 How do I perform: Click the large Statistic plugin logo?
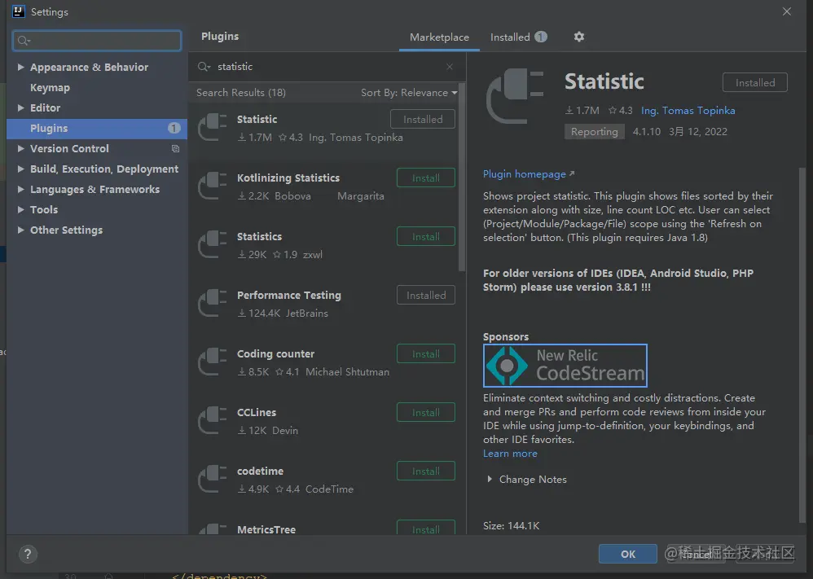click(x=515, y=96)
